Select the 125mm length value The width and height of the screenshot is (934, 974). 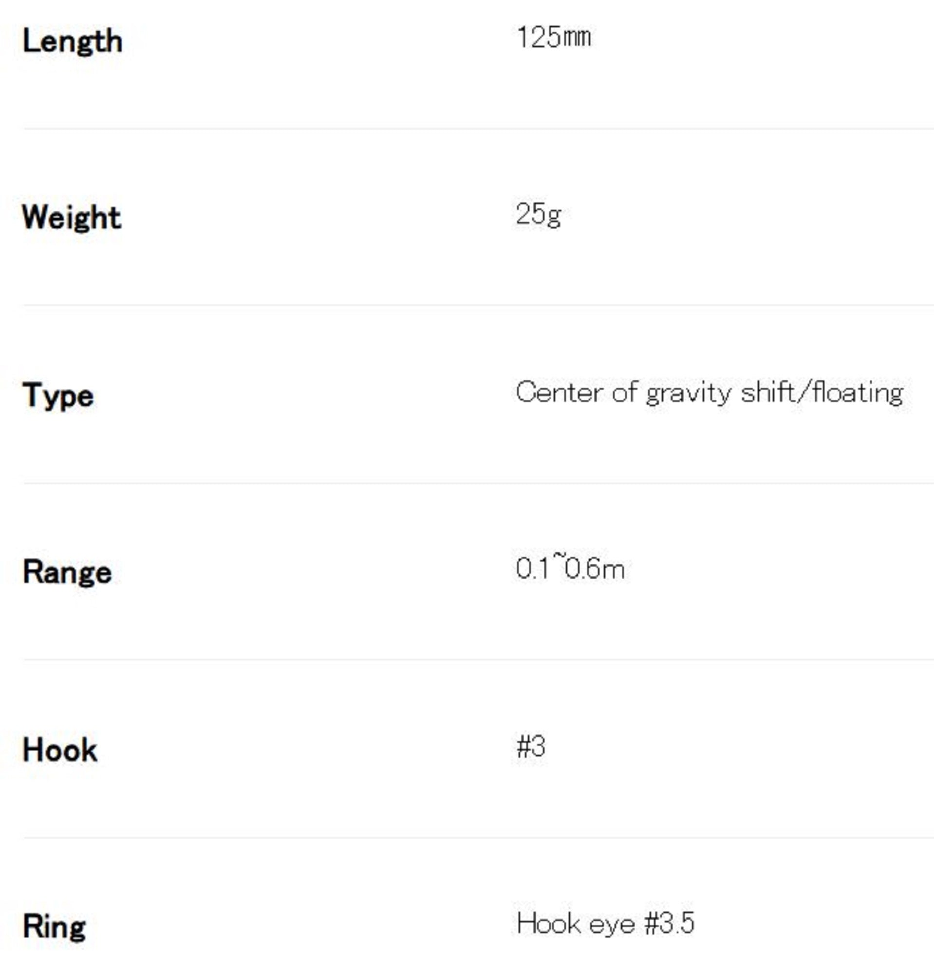[554, 38]
